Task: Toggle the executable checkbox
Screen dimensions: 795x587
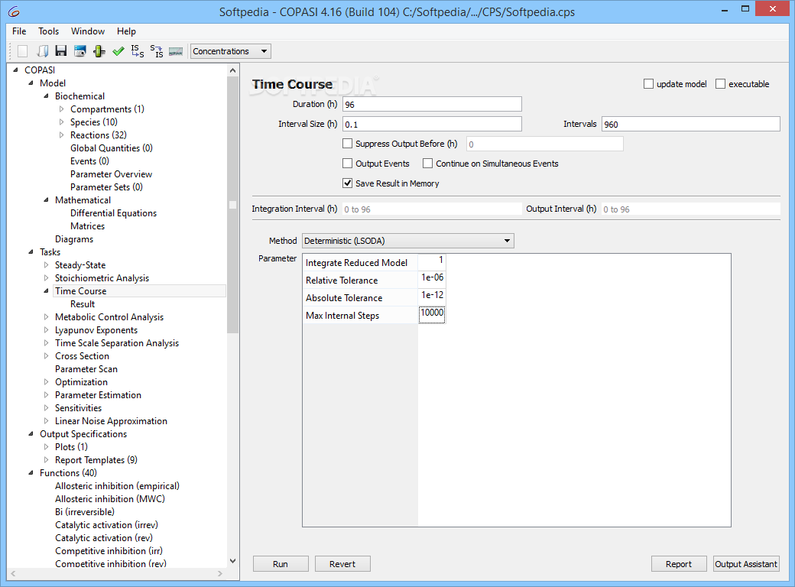Action: click(720, 83)
